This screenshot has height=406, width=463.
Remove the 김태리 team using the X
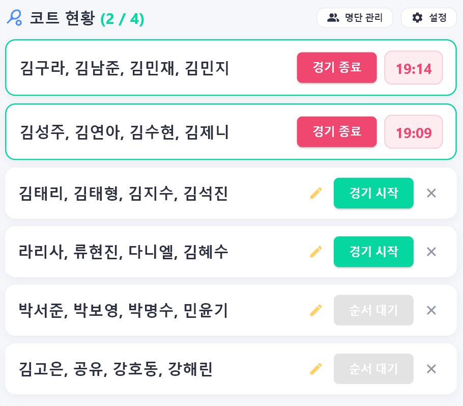coord(431,193)
